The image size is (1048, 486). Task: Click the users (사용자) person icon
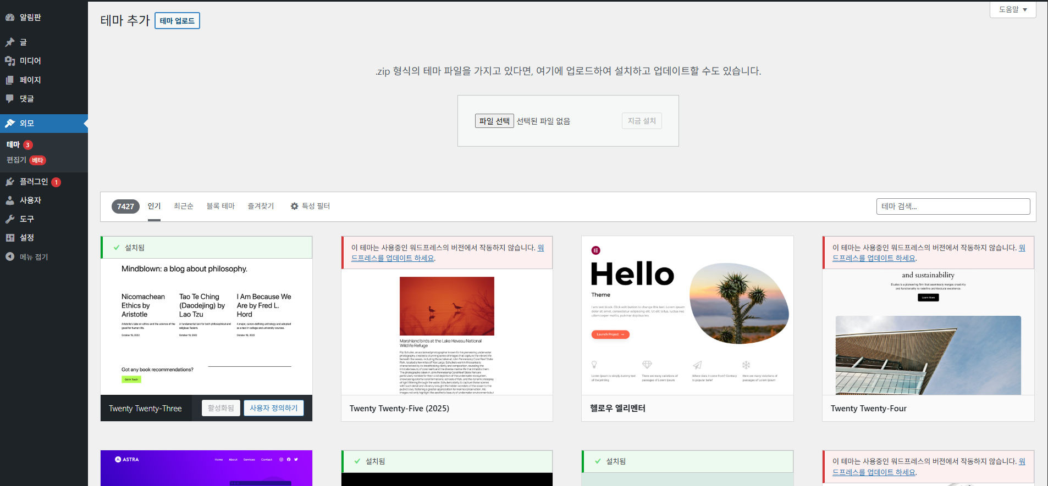point(10,200)
